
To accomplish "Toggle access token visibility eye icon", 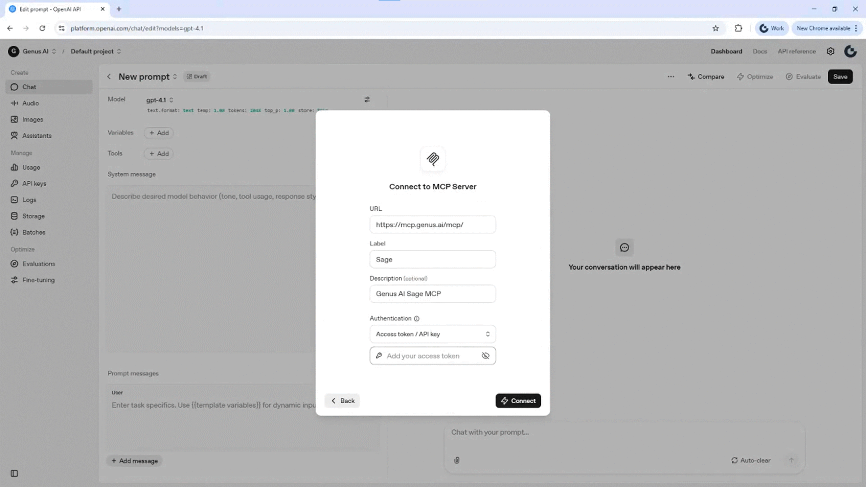I will (x=485, y=356).
